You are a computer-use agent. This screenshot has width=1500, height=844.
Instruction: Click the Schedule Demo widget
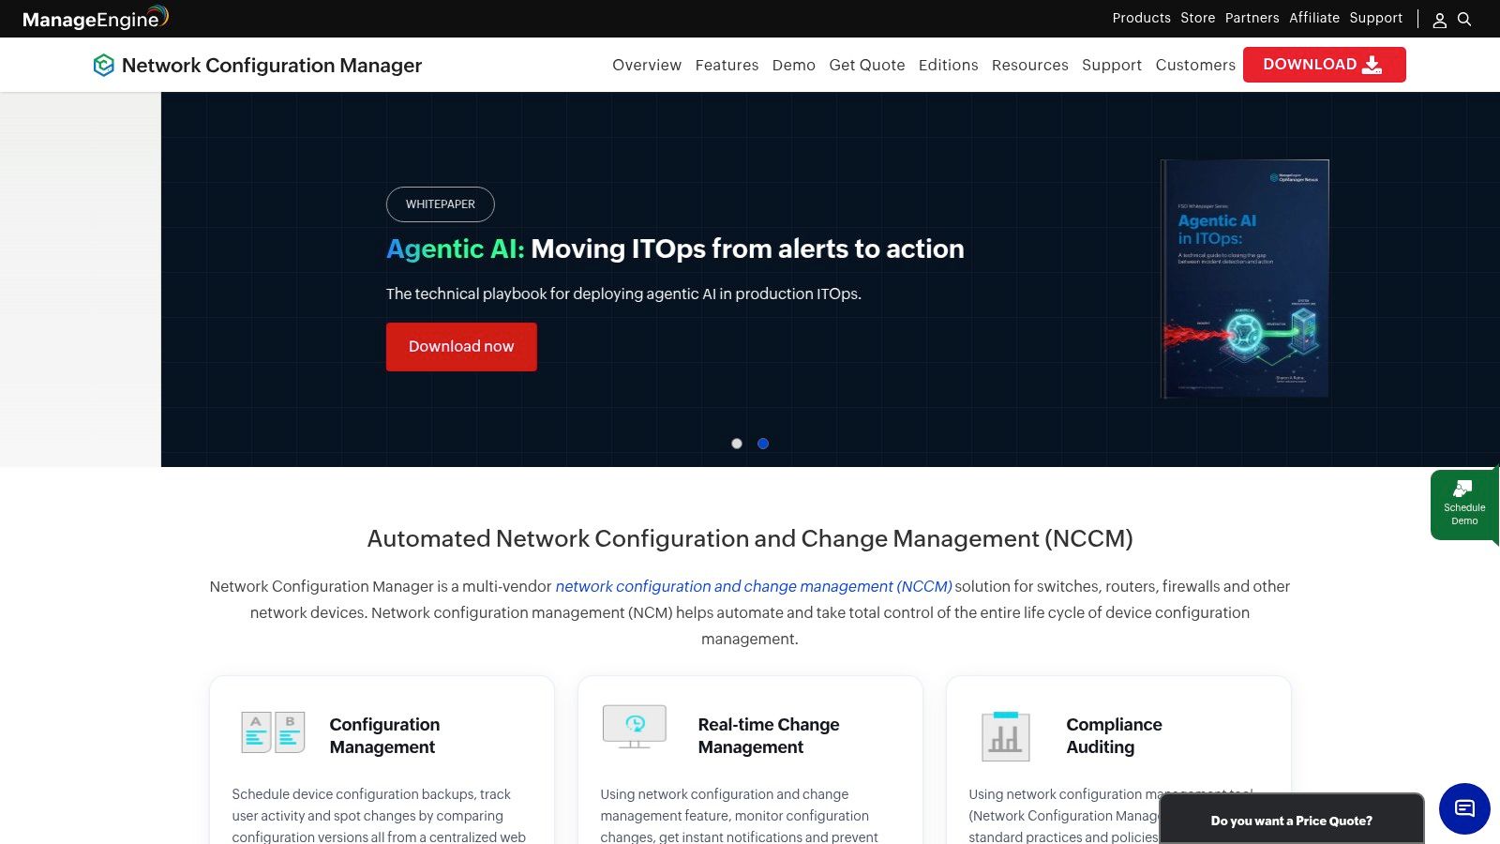pos(1464,505)
